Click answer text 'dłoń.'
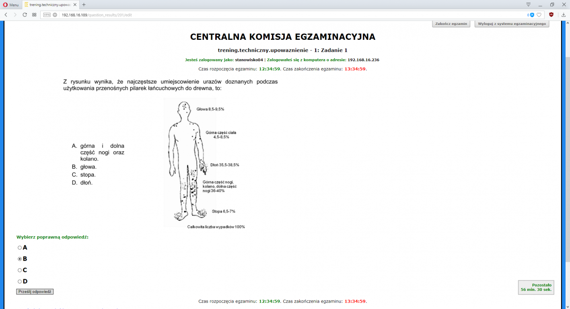Image resolution: width=570 pixels, height=309 pixels. (x=86, y=183)
